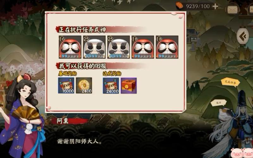Click the 24000 EXP scroll reward
The height and width of the screenshot is (158, 253).
pos(111,85)
